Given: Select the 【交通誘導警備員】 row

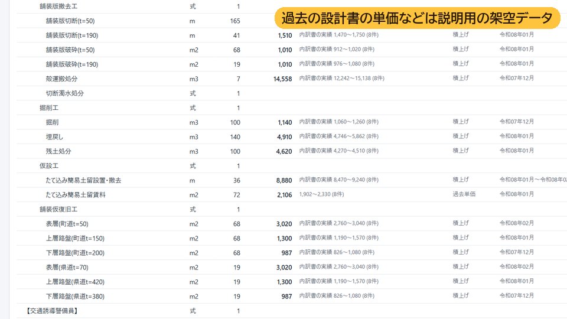Looking at the screenshot, I should [52, 310].
